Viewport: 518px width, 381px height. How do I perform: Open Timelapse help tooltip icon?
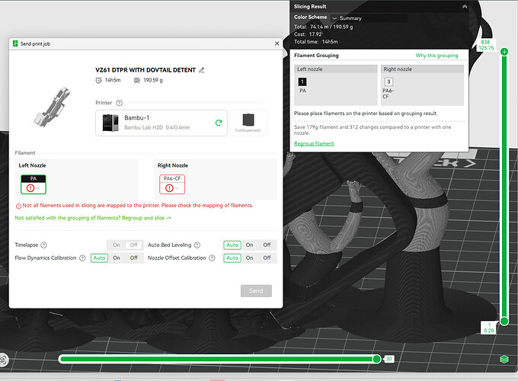pos(43,245)
